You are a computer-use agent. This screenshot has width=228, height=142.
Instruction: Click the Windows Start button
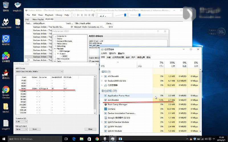coord(4,139)
